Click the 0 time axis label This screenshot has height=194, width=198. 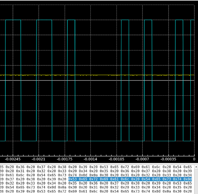[194, 159]
